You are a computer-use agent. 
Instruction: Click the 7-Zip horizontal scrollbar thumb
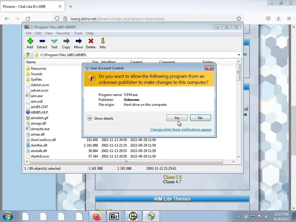point(126,162)
